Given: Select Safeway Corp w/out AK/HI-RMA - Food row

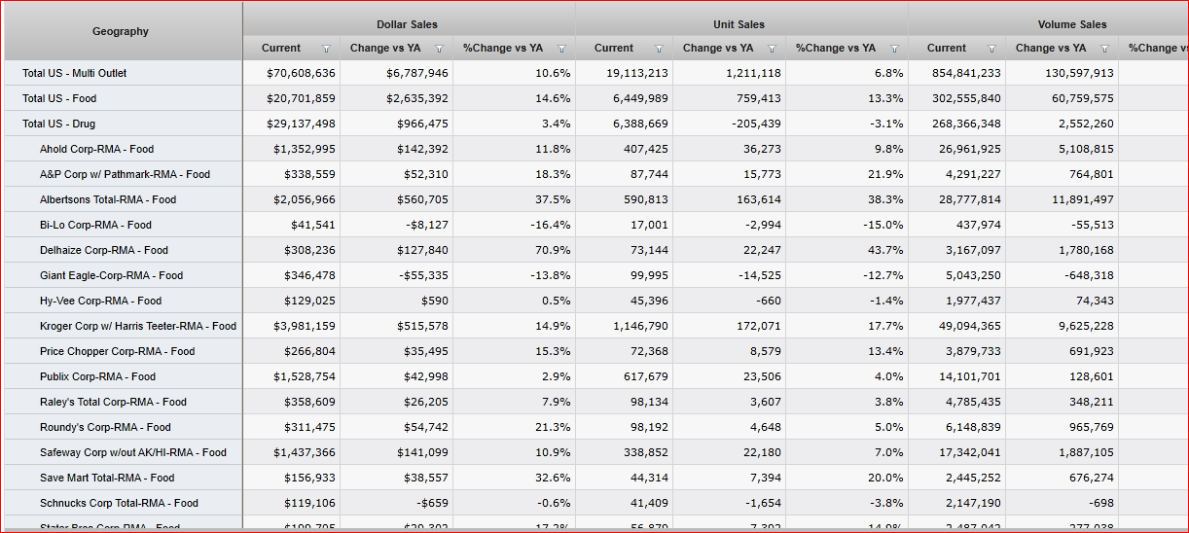Looking at the screenshot, I should click(133, 452).
